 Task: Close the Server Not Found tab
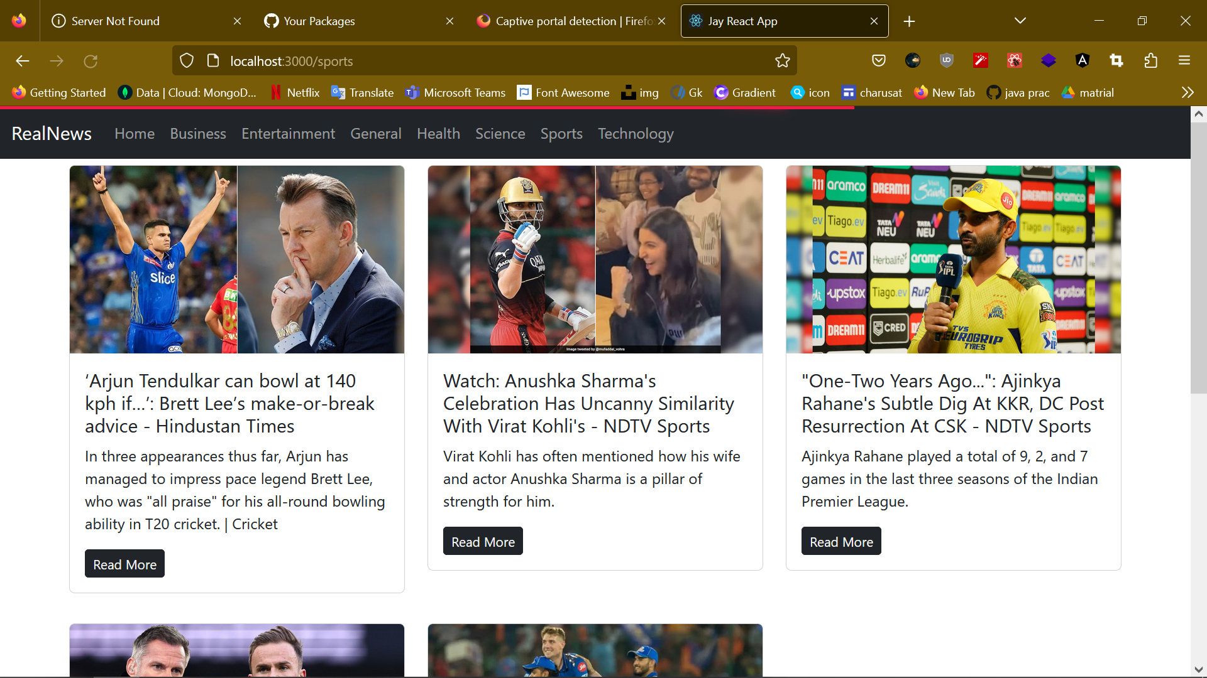(237, 21)
